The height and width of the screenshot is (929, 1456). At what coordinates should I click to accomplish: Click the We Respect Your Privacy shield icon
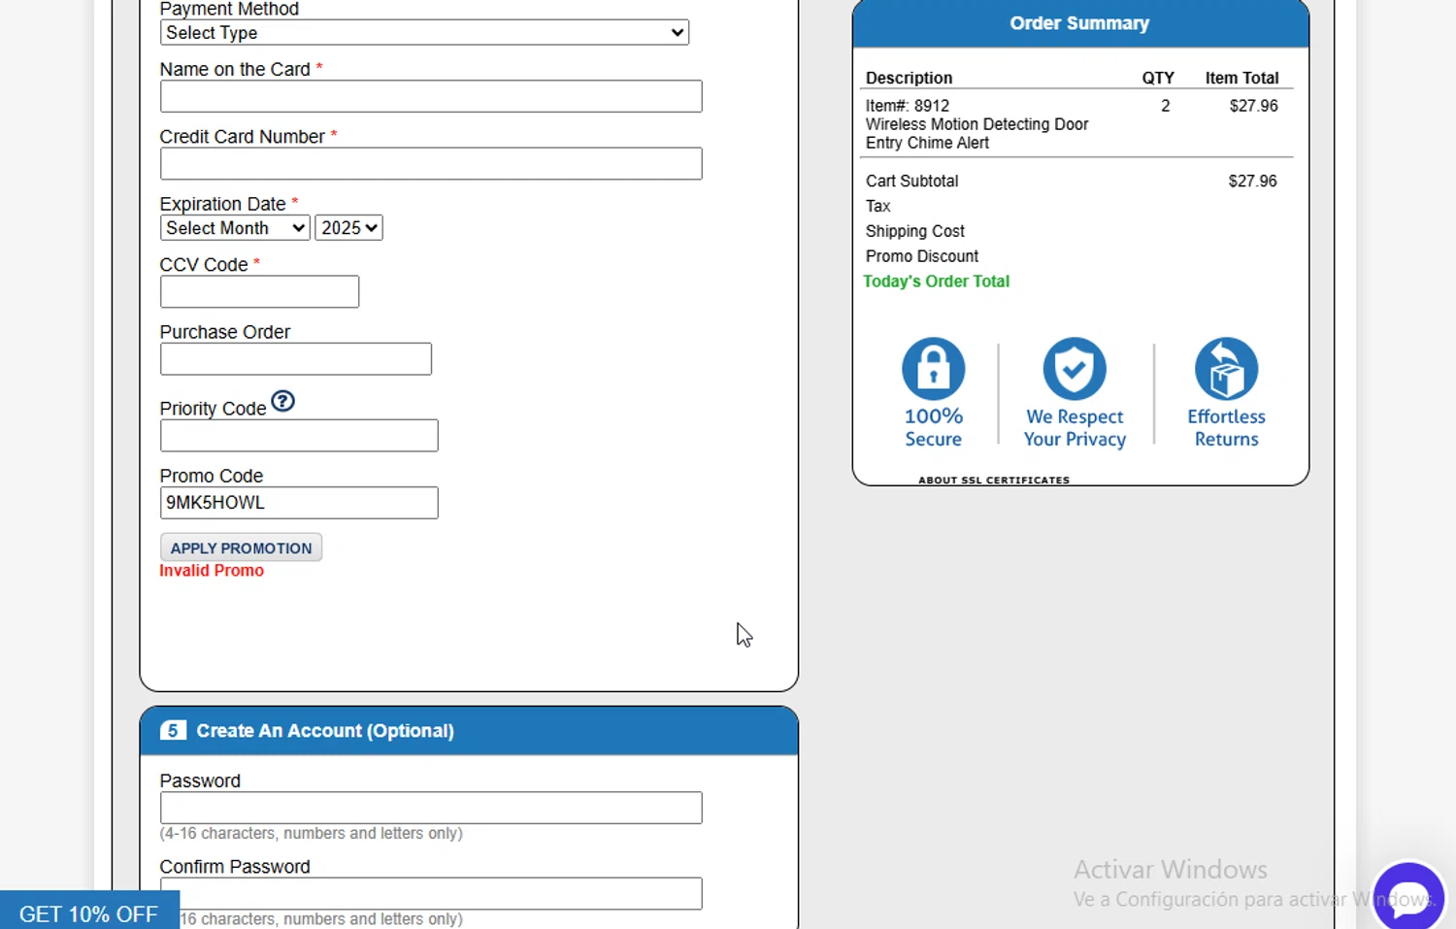pos(1075,369)
